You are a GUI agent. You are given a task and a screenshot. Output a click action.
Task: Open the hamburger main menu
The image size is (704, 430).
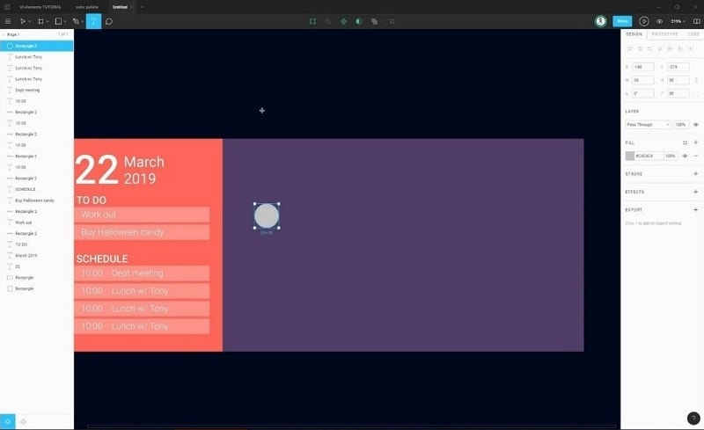[x=8, y=21]
